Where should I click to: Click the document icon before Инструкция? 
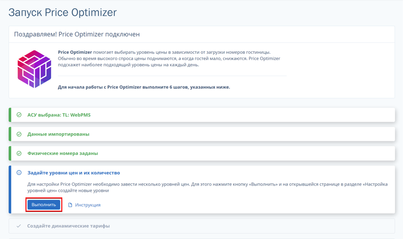click(x=70, y=205)
